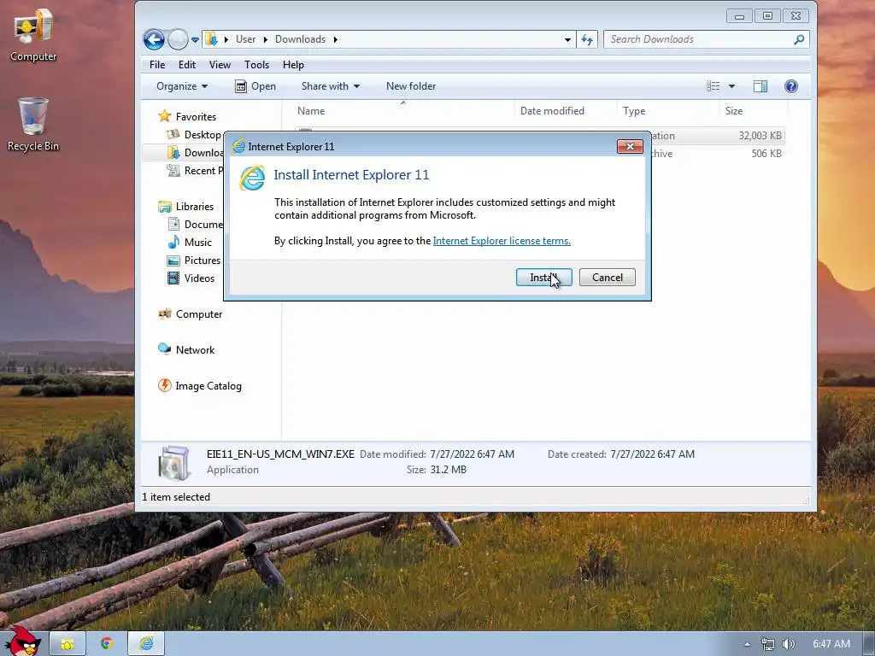Click the Computer desktop icon
The image size is (875, 656).
click(33, 36)
